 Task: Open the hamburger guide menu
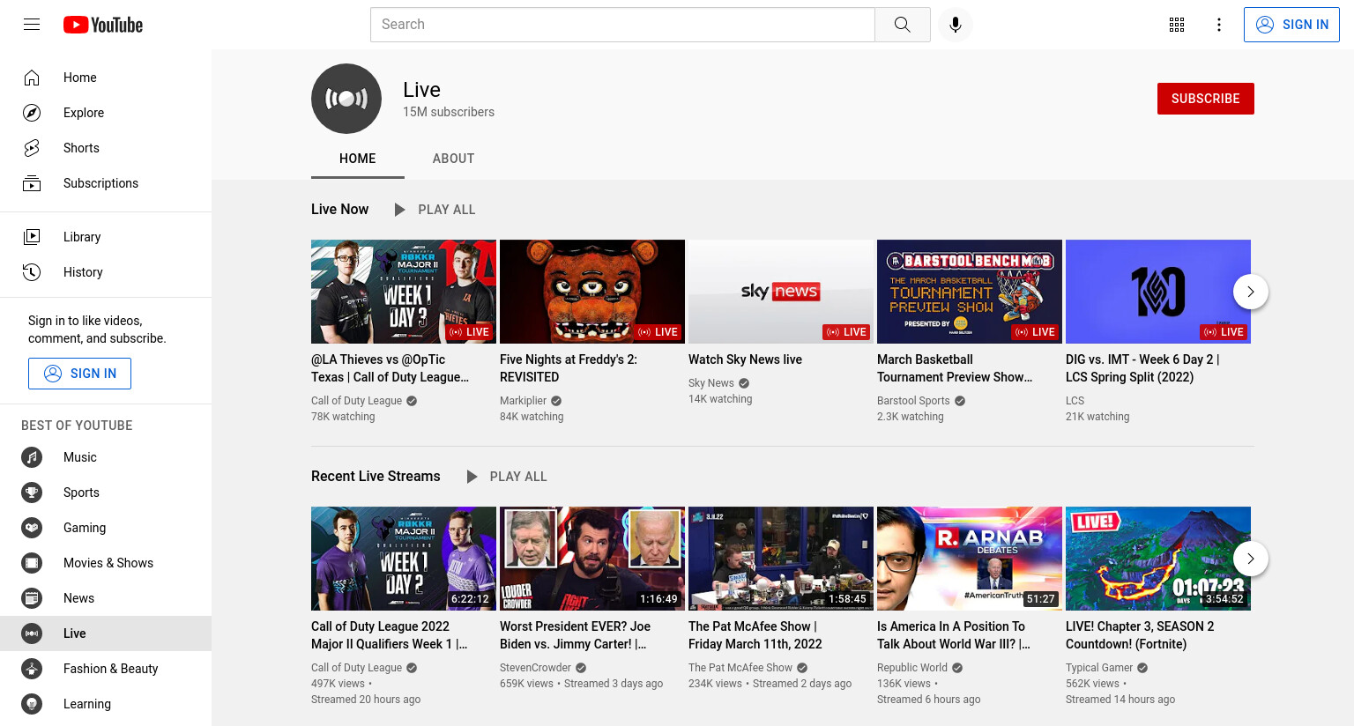coord(32,25)
